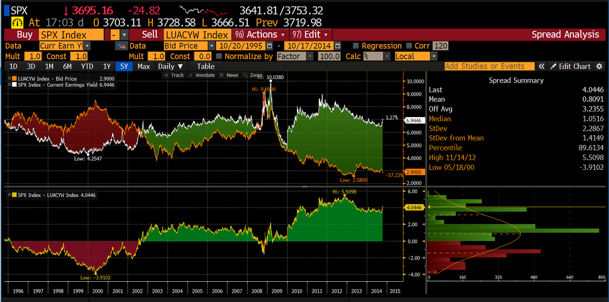Select the 1M range tab
609x302 pixels.
coord(49,66)
